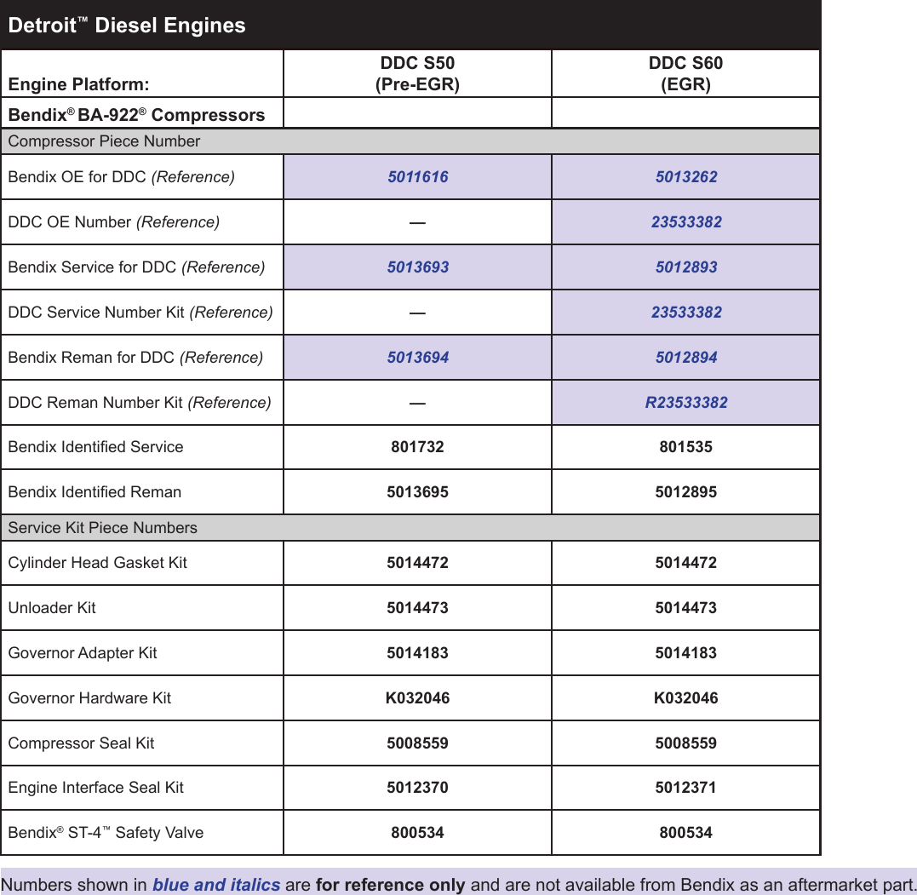Click the DDC S60 (EGR) column header

[685, 72]
